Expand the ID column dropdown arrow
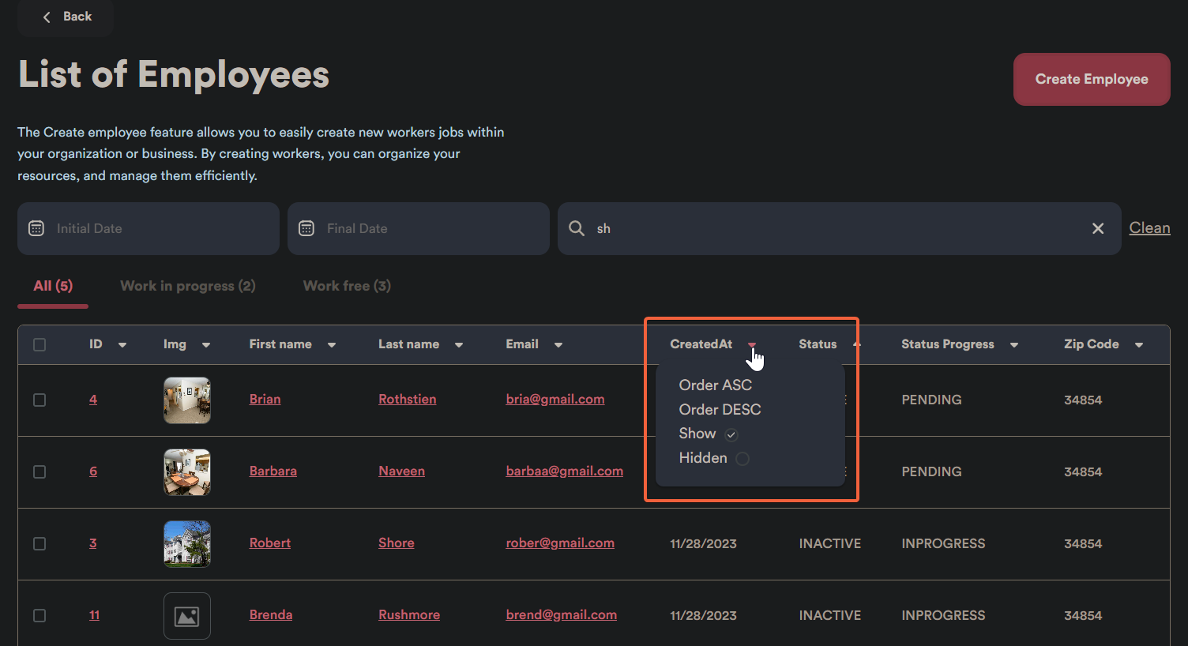1188x646 pixels. click(122, 345)
